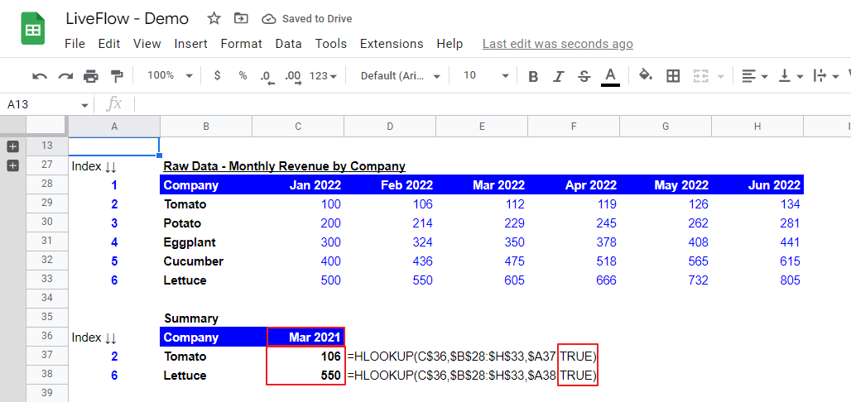Viewport: 851px width, 402px height.
Task: Click the cell with value 805
Action: point(757,280)
